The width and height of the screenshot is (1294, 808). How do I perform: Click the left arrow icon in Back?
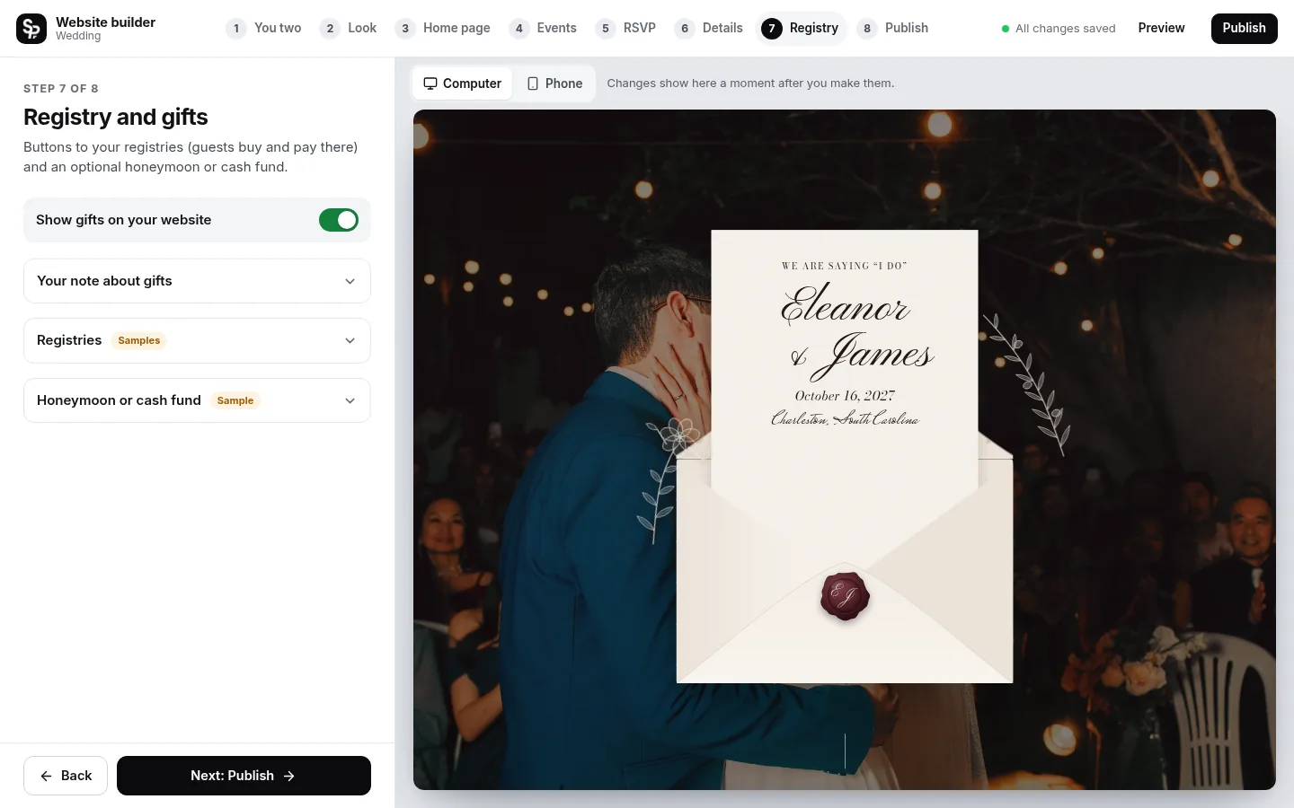click(46, 776)
